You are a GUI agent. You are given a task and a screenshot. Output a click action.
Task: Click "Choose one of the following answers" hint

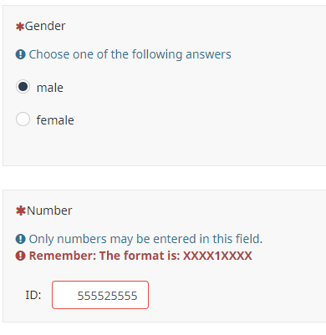click(x=130, y=54)
